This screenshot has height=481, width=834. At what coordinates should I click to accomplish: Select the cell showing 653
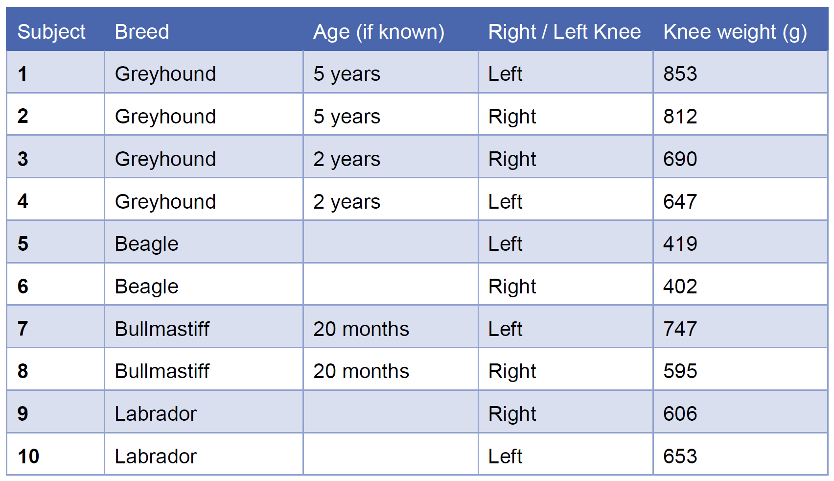680,457
